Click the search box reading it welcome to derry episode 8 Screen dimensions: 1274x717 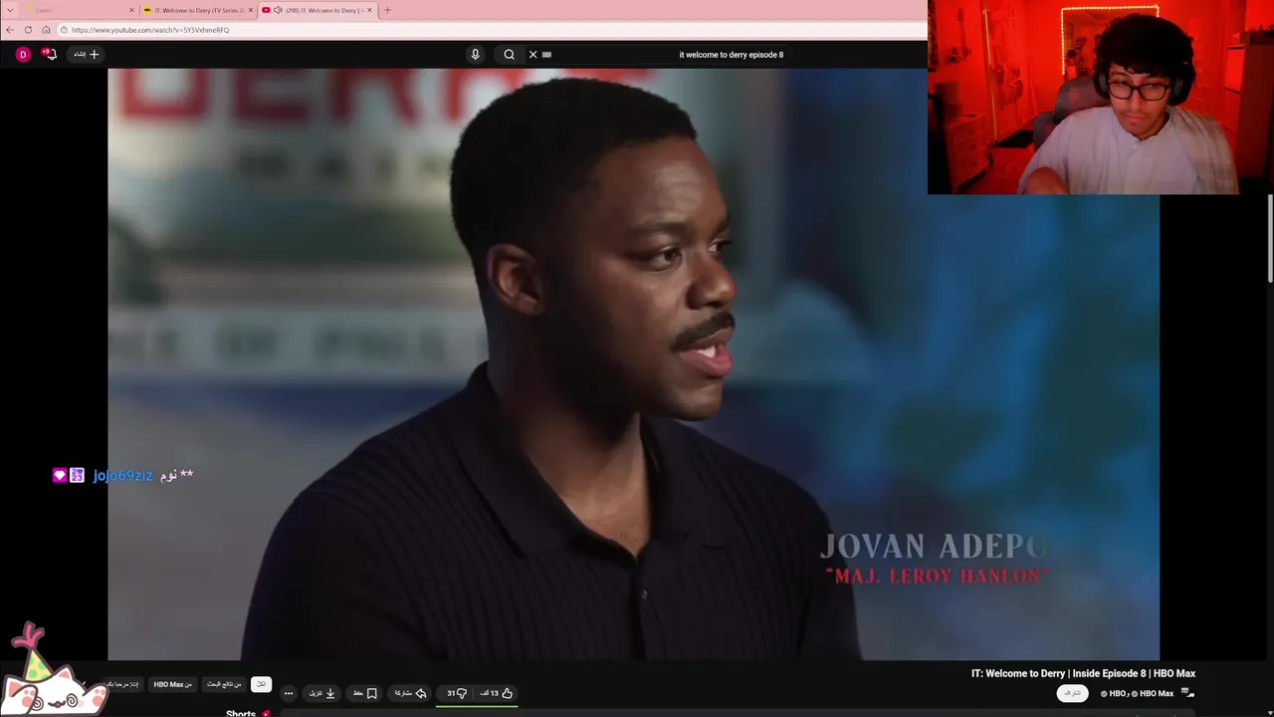657,55
